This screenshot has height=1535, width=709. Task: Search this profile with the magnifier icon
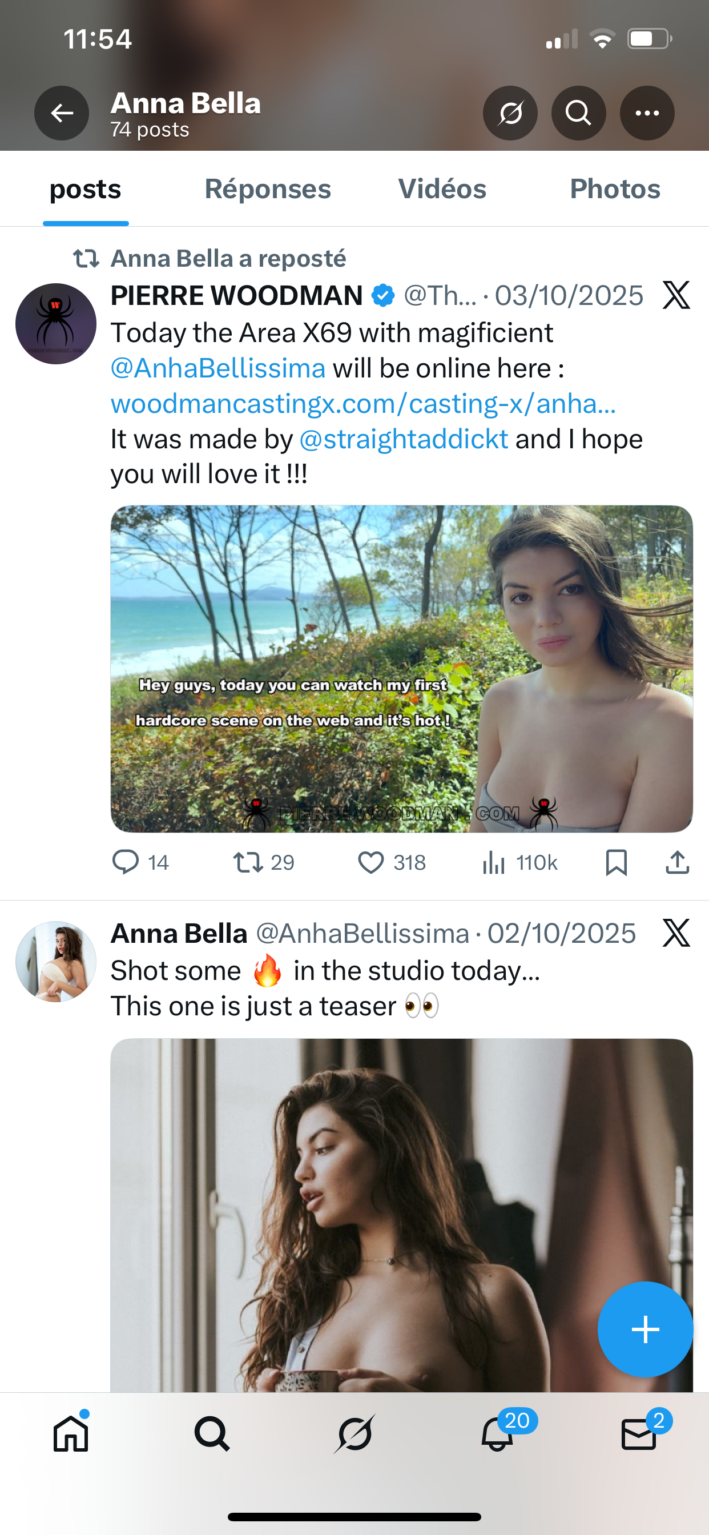point(578,113)
